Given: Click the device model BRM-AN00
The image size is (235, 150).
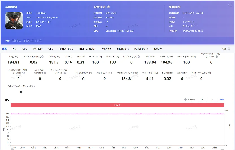Looking at the screenshot, I should click(111, 13).
